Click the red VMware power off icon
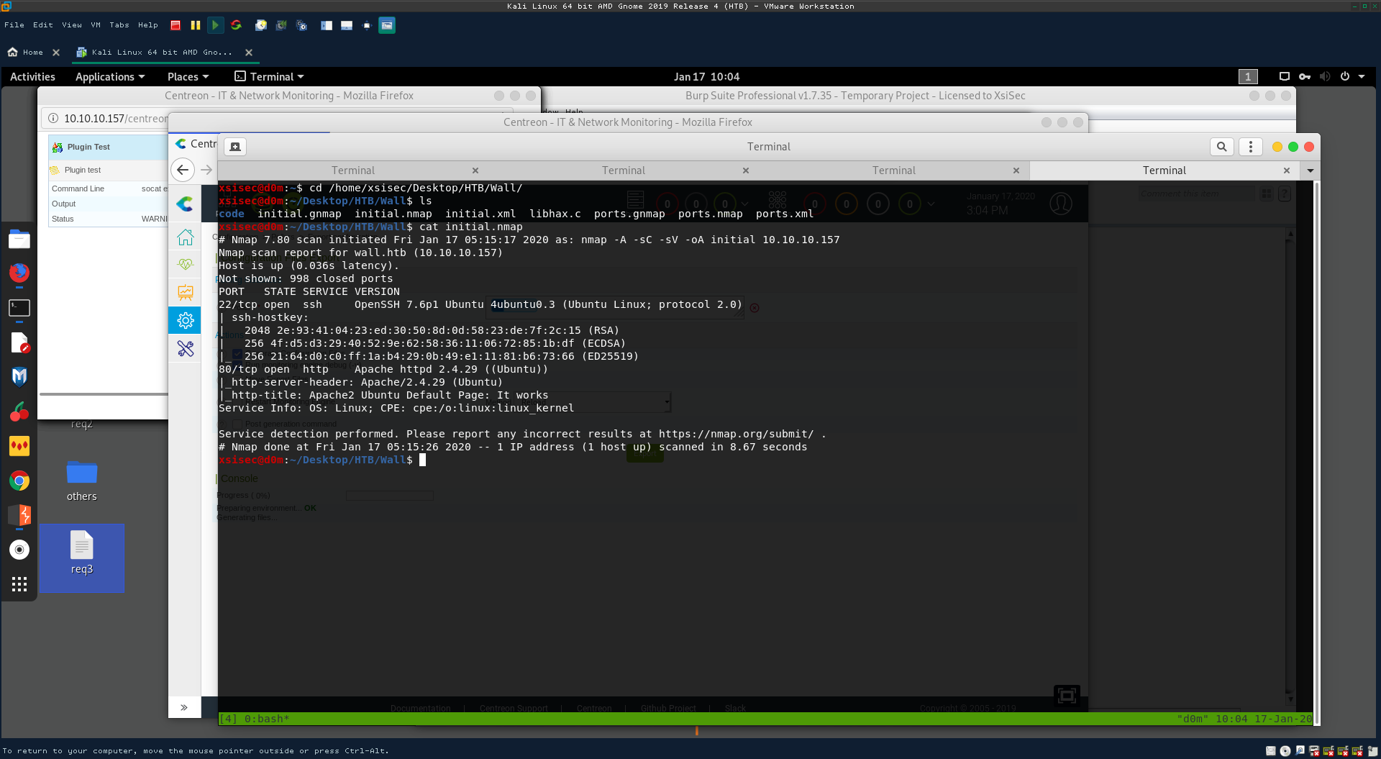Screen dimensions: 1381x759 (176, 25)
